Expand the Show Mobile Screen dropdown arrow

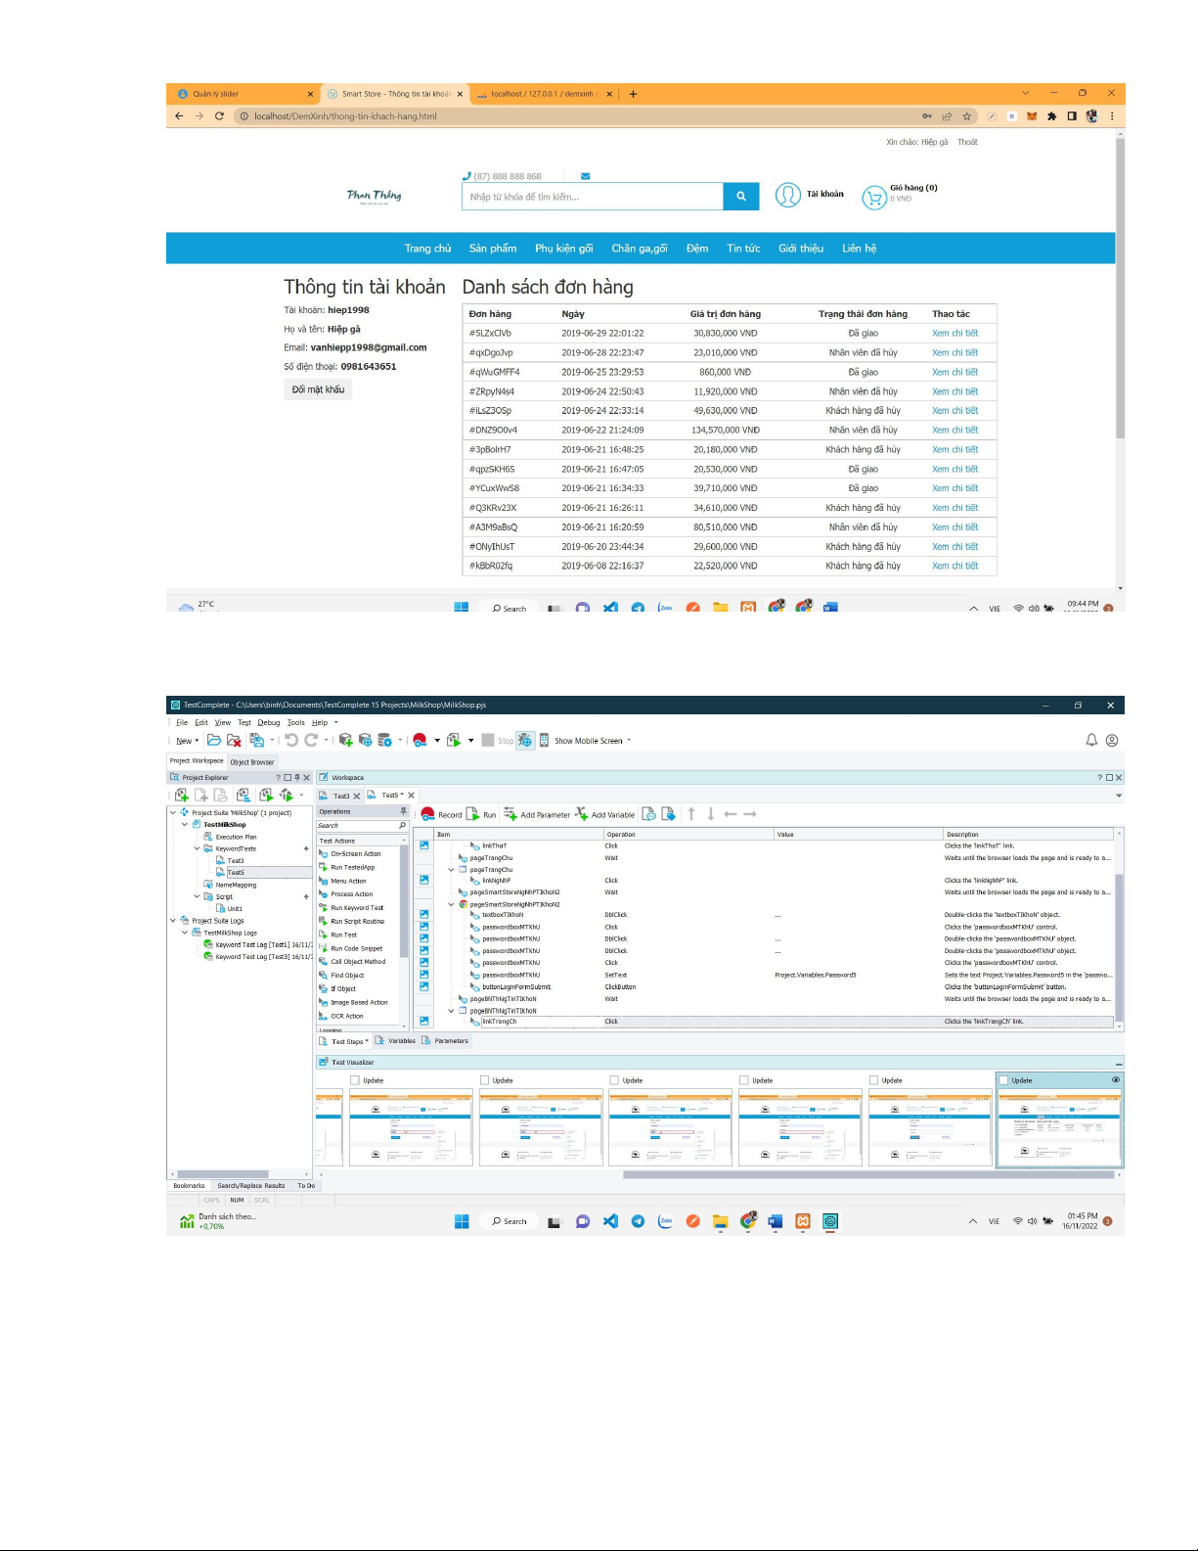(x=629, y=741)
